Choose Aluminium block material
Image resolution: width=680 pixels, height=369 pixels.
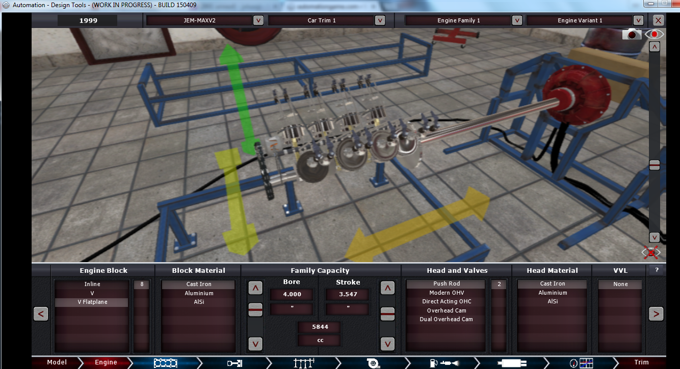click(198, 293)
